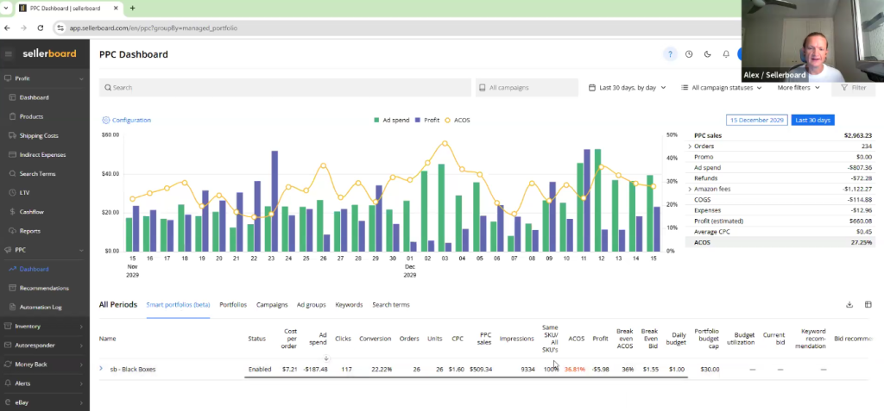
Task: Expand the sb - Black Boxes row
Action: click(x=102, y=369)
